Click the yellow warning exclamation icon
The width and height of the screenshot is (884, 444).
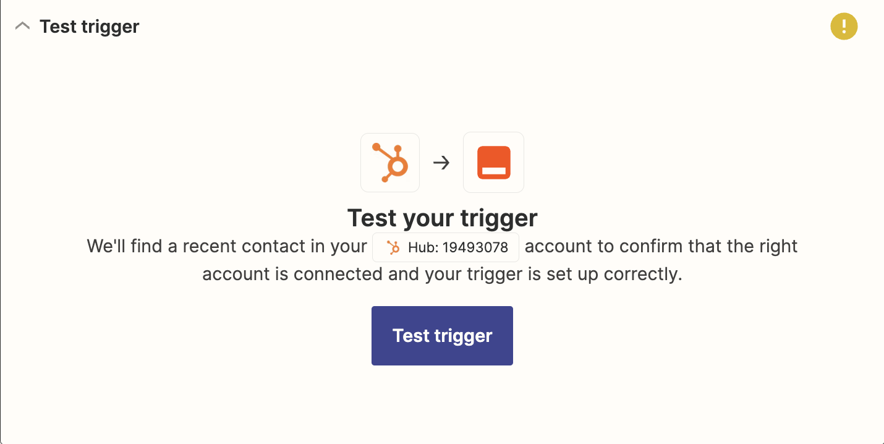(x=844, y=26)
